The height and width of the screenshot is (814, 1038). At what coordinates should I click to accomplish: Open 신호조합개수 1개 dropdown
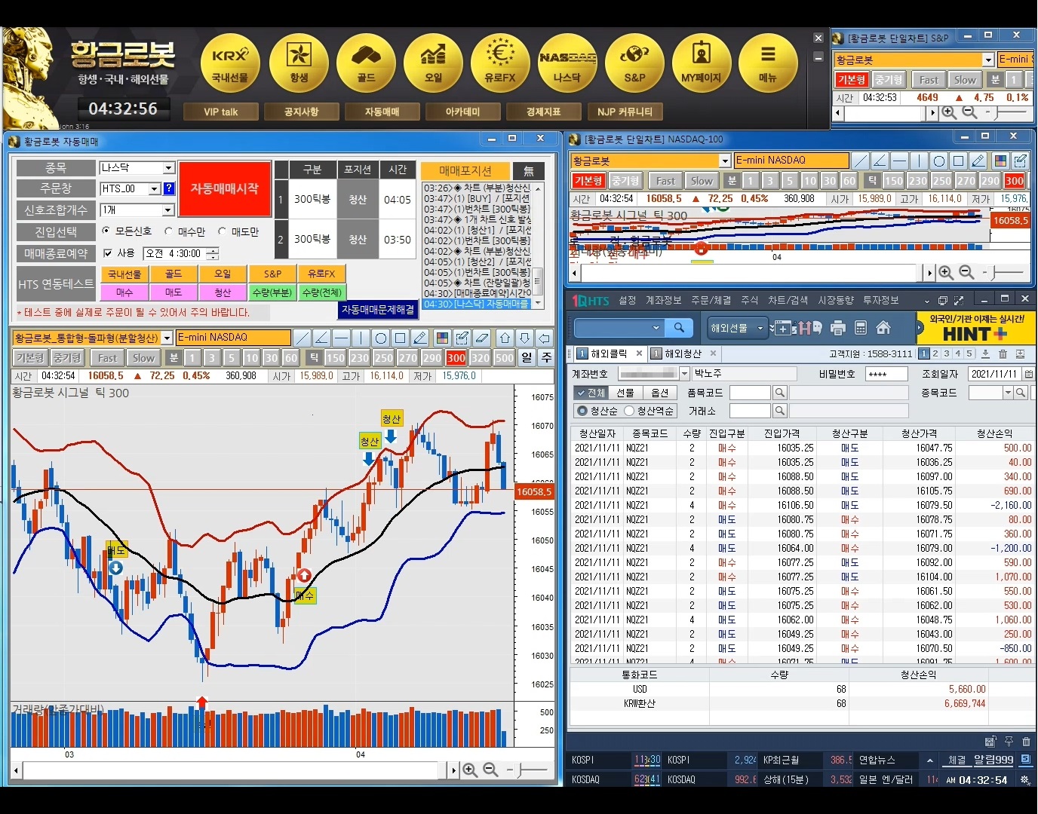point(168,210)
